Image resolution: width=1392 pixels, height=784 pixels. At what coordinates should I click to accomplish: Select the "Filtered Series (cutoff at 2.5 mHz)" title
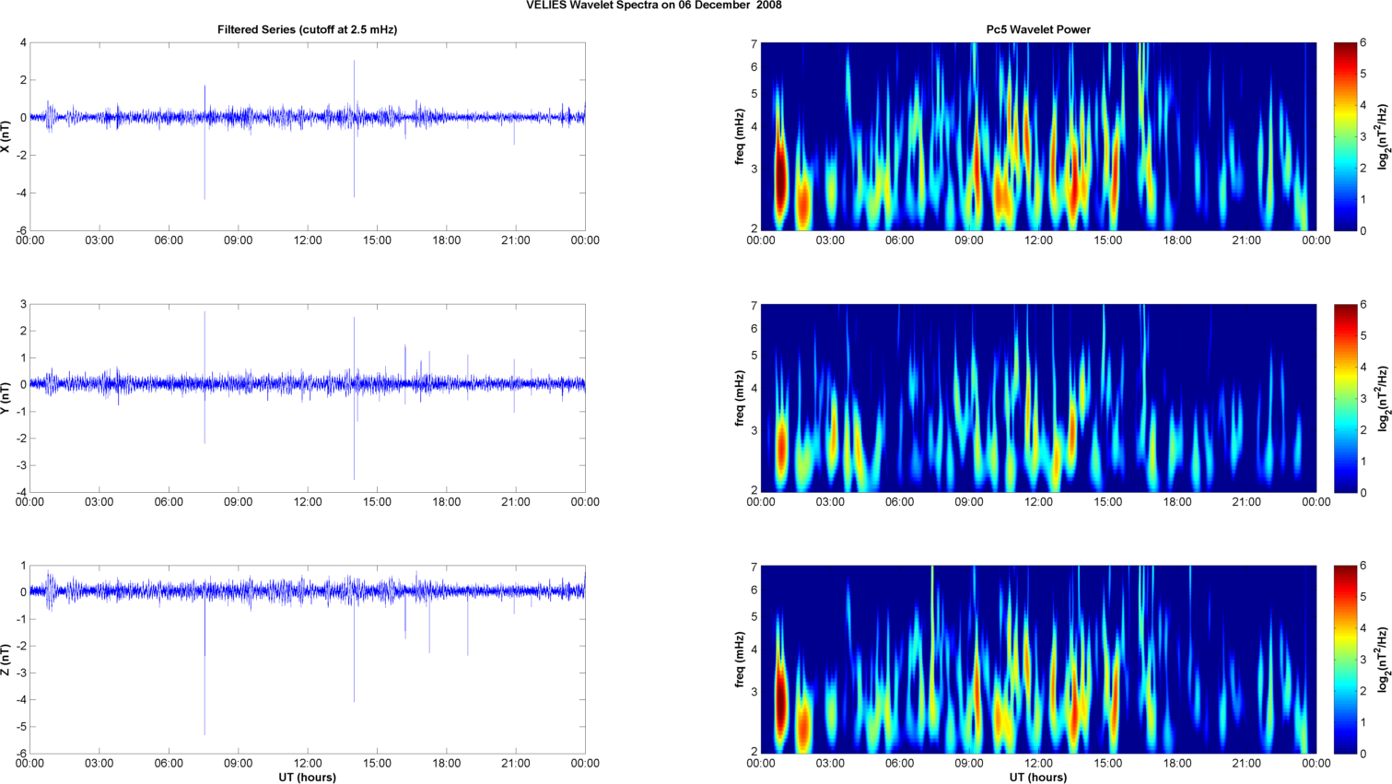[x=308, y=29]
